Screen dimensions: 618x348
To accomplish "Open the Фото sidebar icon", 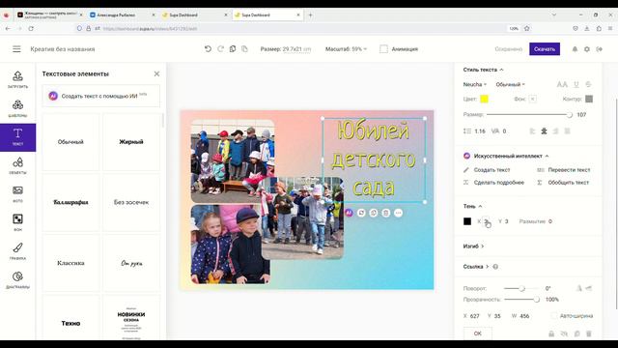I will pos(17,194).
